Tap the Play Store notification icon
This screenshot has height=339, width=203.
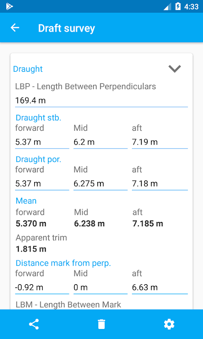click(x=9, y=6)
